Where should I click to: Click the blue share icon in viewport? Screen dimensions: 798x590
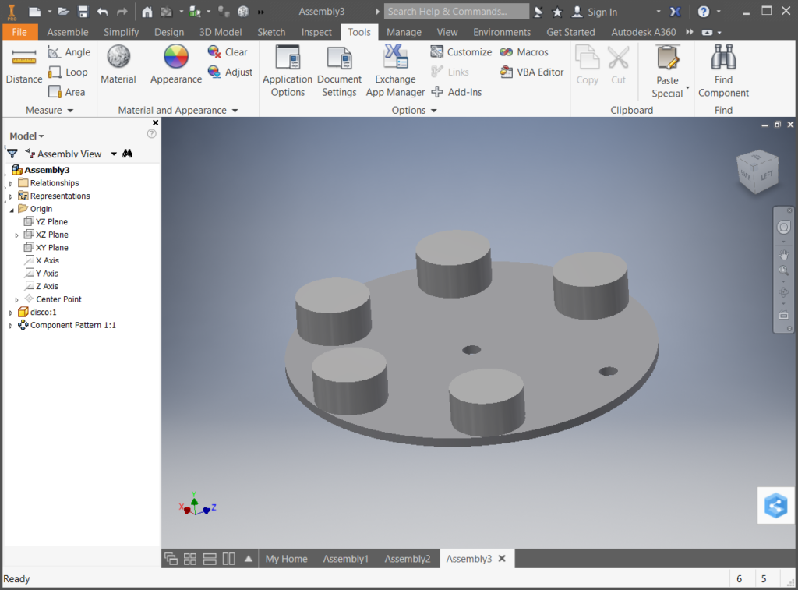tap(775, 506)
